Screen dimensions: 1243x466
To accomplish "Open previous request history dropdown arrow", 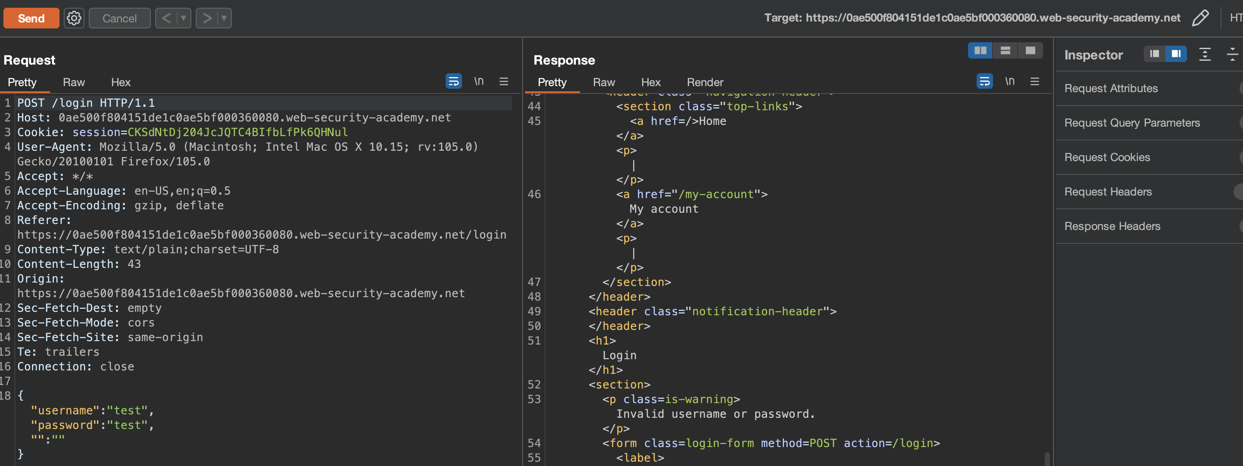I will pos(183,19).
